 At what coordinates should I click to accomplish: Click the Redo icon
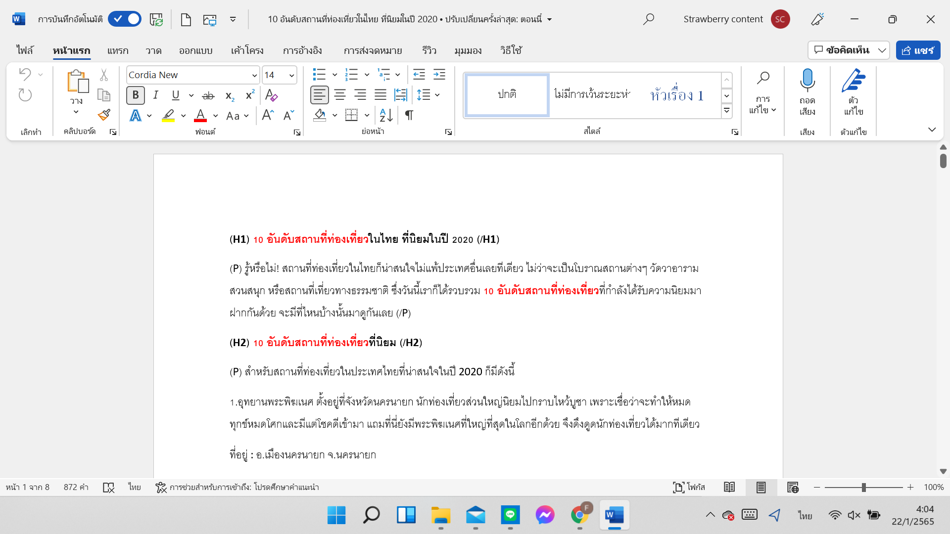(x=25, y=94)
